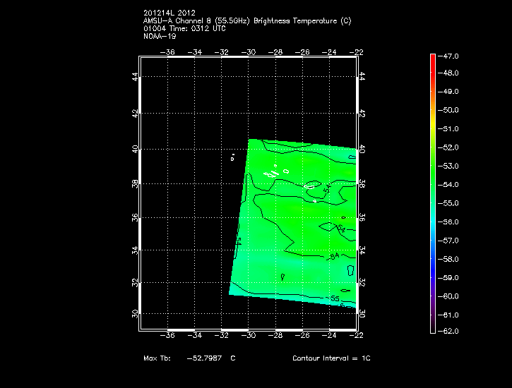Click the "Contour Interval = 1C" text
The image size is (512, 388).
click(x=331, y=358)
